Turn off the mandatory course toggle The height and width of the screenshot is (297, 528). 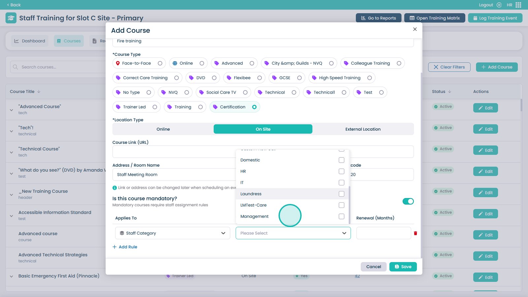pos(408,201)
